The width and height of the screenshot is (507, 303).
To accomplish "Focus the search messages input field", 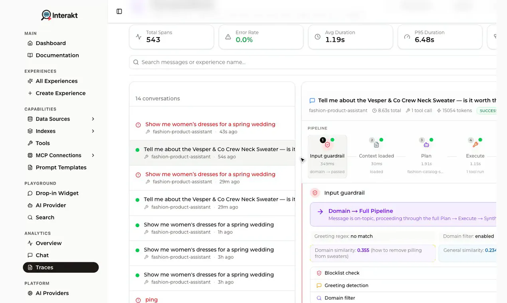I will (x=313, y=62).
